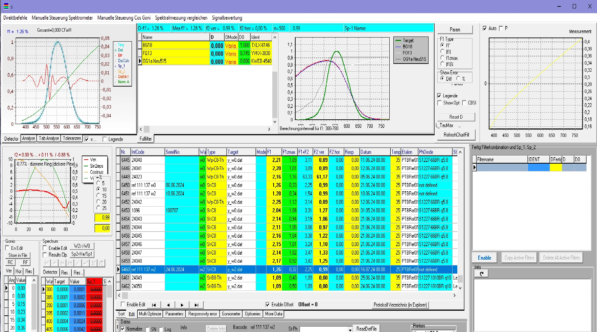Open the Signalbewertung menu

tap(227, 18)
